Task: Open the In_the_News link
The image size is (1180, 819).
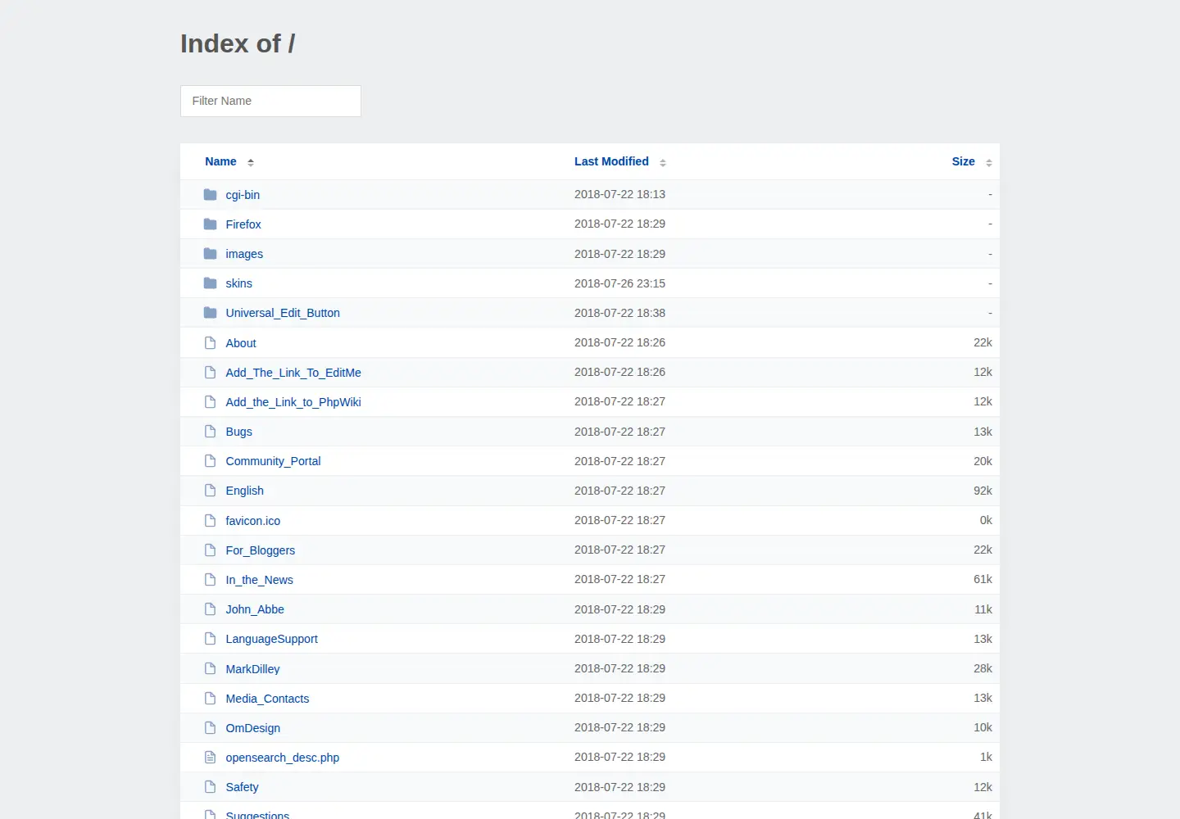Action: point(260,580)
